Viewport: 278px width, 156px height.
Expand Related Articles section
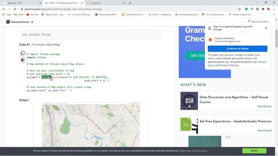pyautogui.click(x=20, y=22)
